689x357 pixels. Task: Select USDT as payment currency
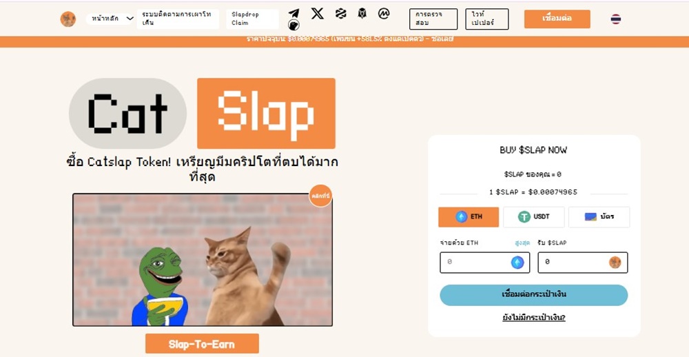pos(533,216)
